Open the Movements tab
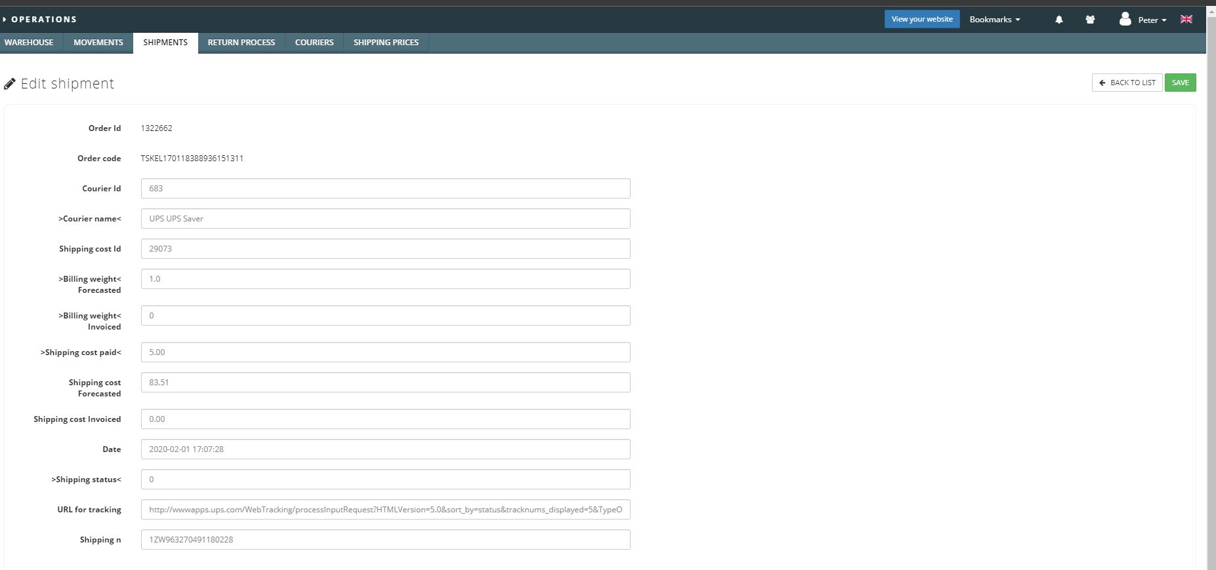This screenshot has width=1216, height=570. click(x=98, y=43)
